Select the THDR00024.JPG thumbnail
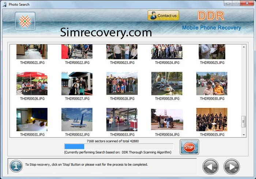 pyautogui.click(x=167, y=52)
